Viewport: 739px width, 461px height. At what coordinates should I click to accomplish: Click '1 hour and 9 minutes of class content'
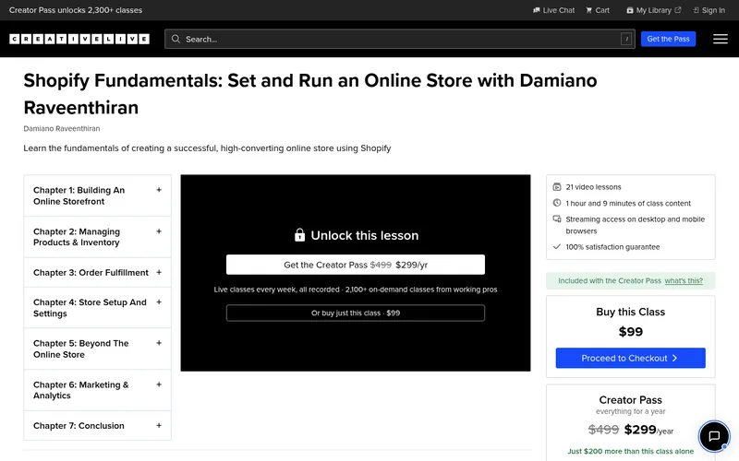[628, 203]
